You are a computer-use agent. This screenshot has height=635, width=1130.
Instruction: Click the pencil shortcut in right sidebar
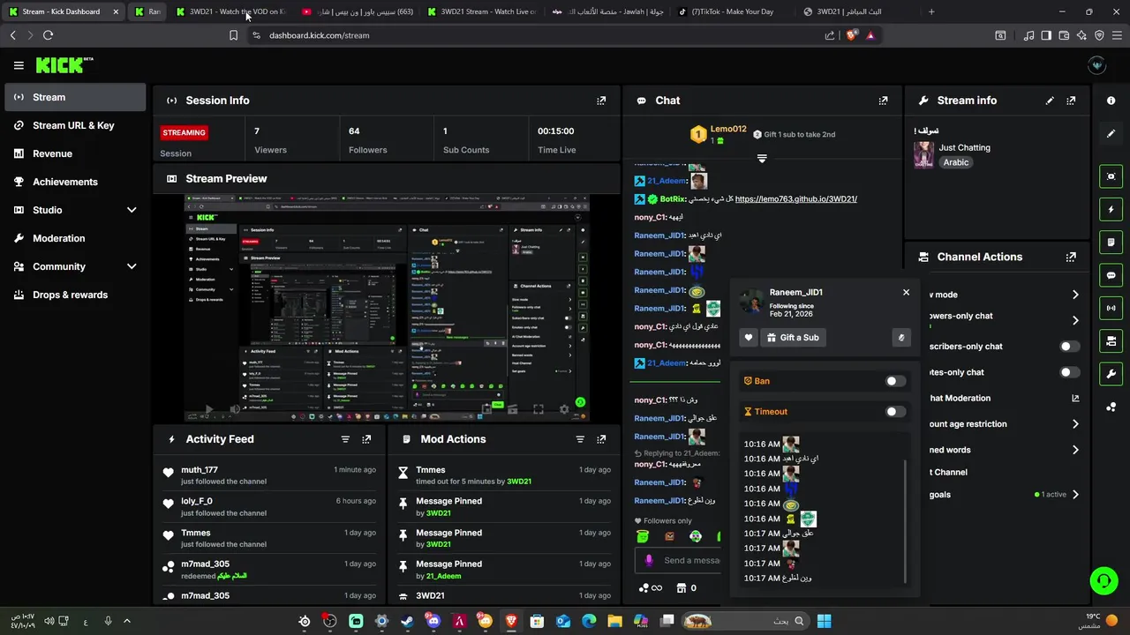click(1111, 133)
